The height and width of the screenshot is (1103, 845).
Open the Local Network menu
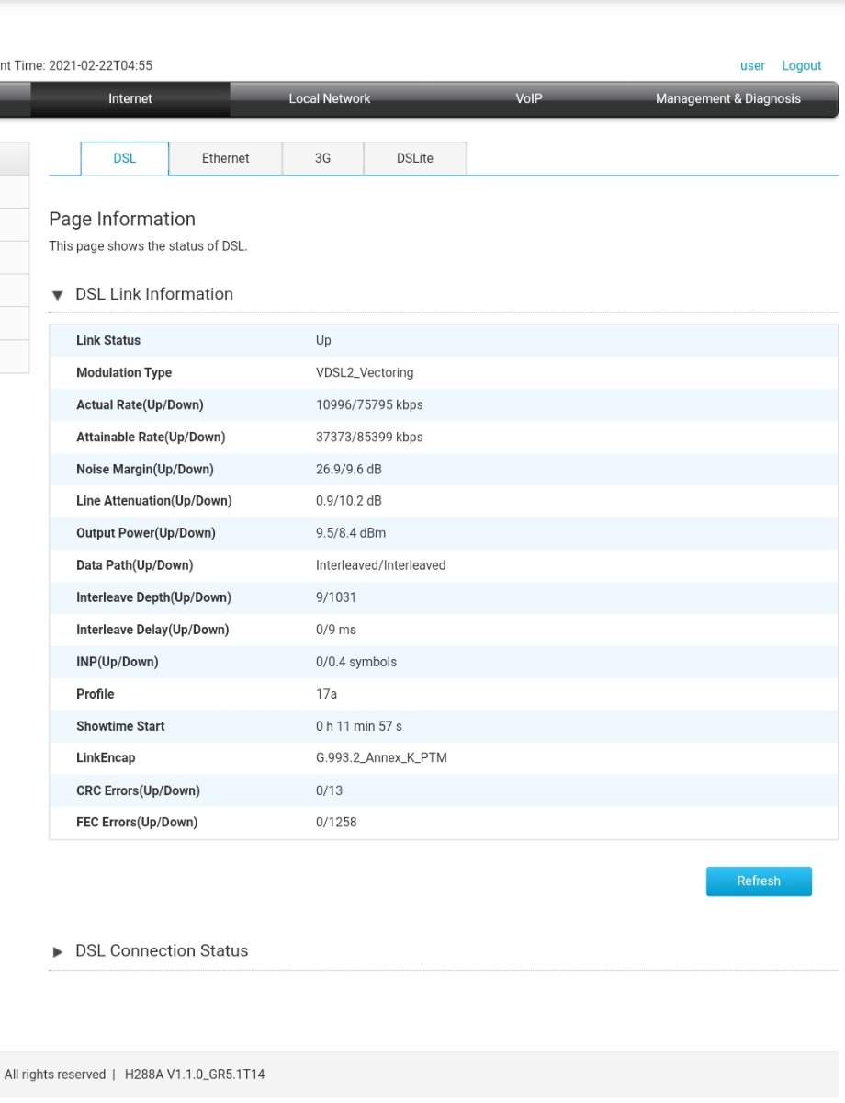click(x=330, y=99)
